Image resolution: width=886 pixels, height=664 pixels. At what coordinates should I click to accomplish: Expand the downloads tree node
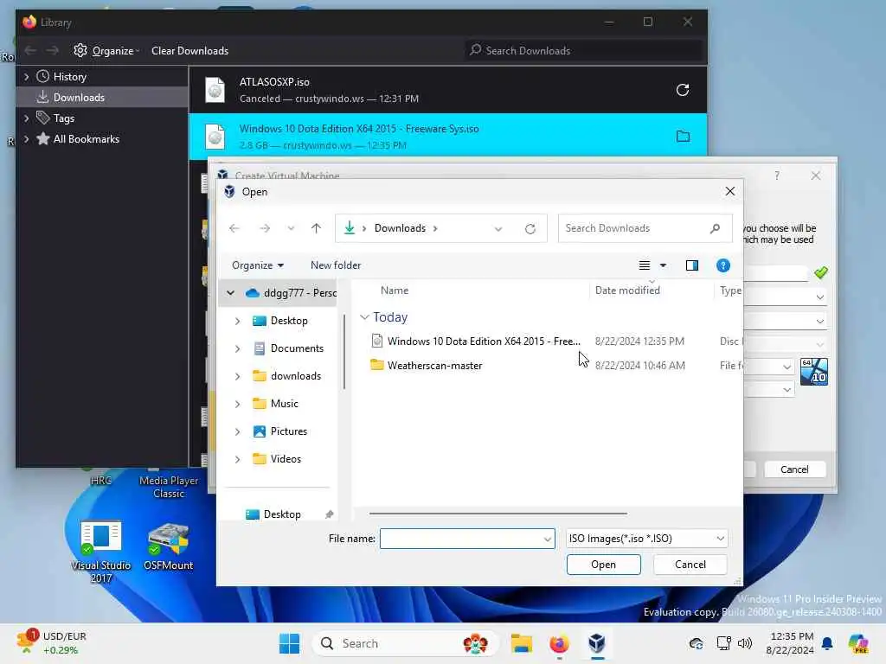pos(237,376)
